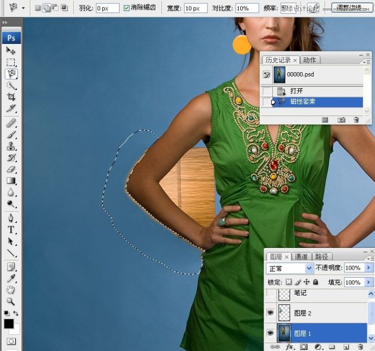Create a new layer group
This screenshot has width=375, height=351.
[332, 347]
